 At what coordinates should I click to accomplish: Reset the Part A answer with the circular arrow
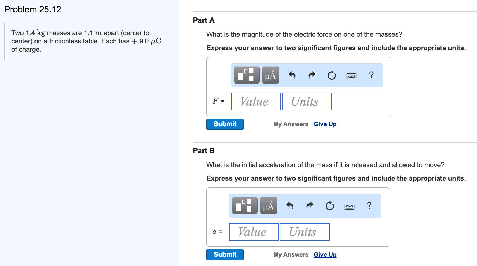pos(332,75)
